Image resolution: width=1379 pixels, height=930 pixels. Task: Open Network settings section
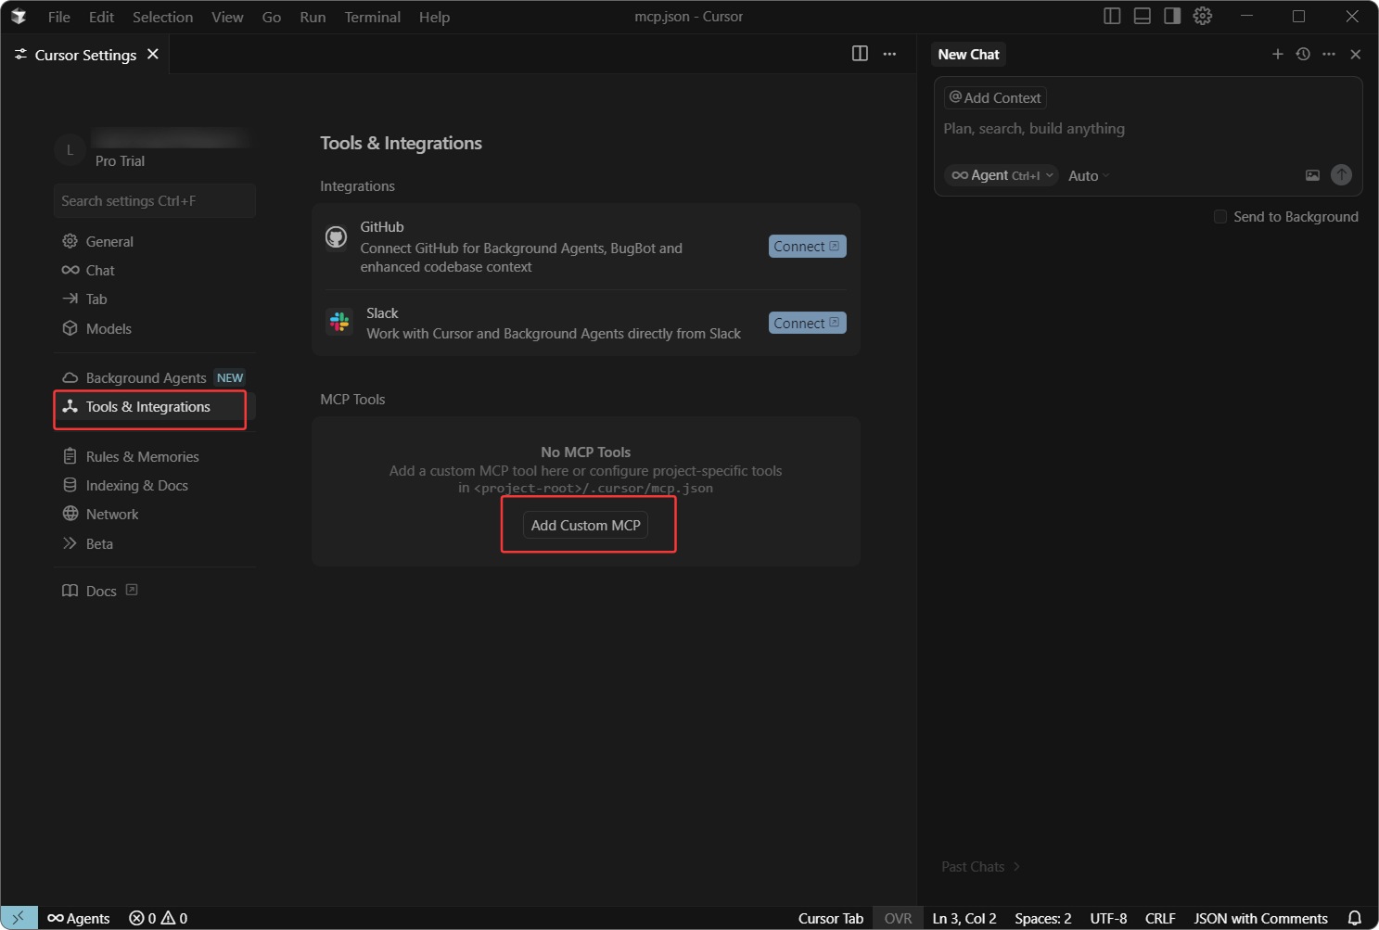pos(155,514)
